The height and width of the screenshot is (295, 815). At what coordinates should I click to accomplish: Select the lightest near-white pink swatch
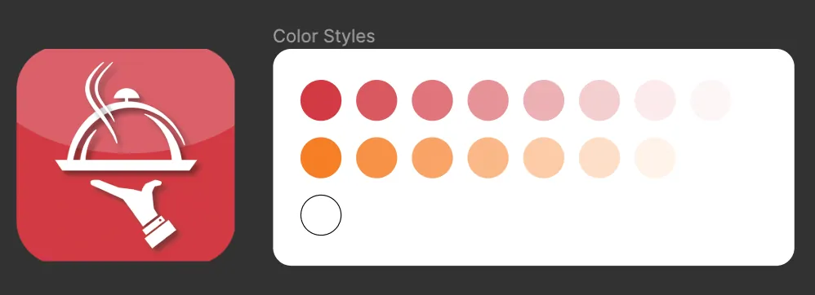pos(710,100)
